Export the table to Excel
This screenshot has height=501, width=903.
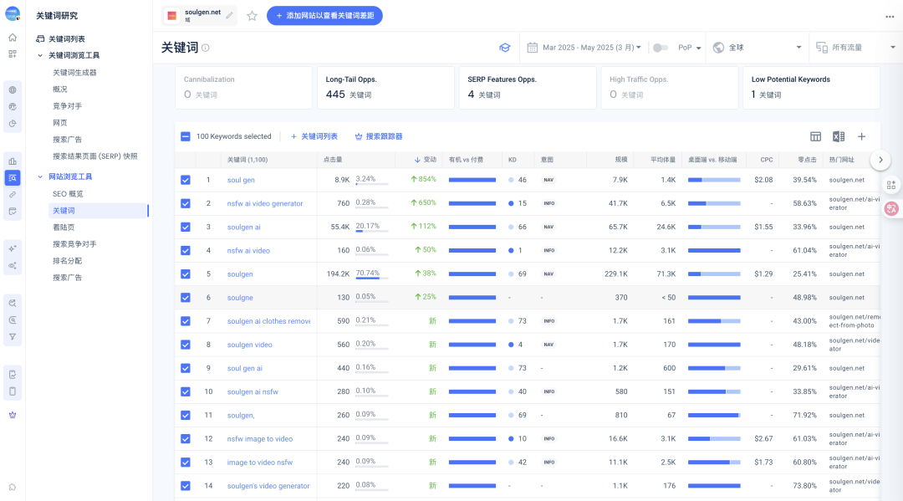[839, 136]
